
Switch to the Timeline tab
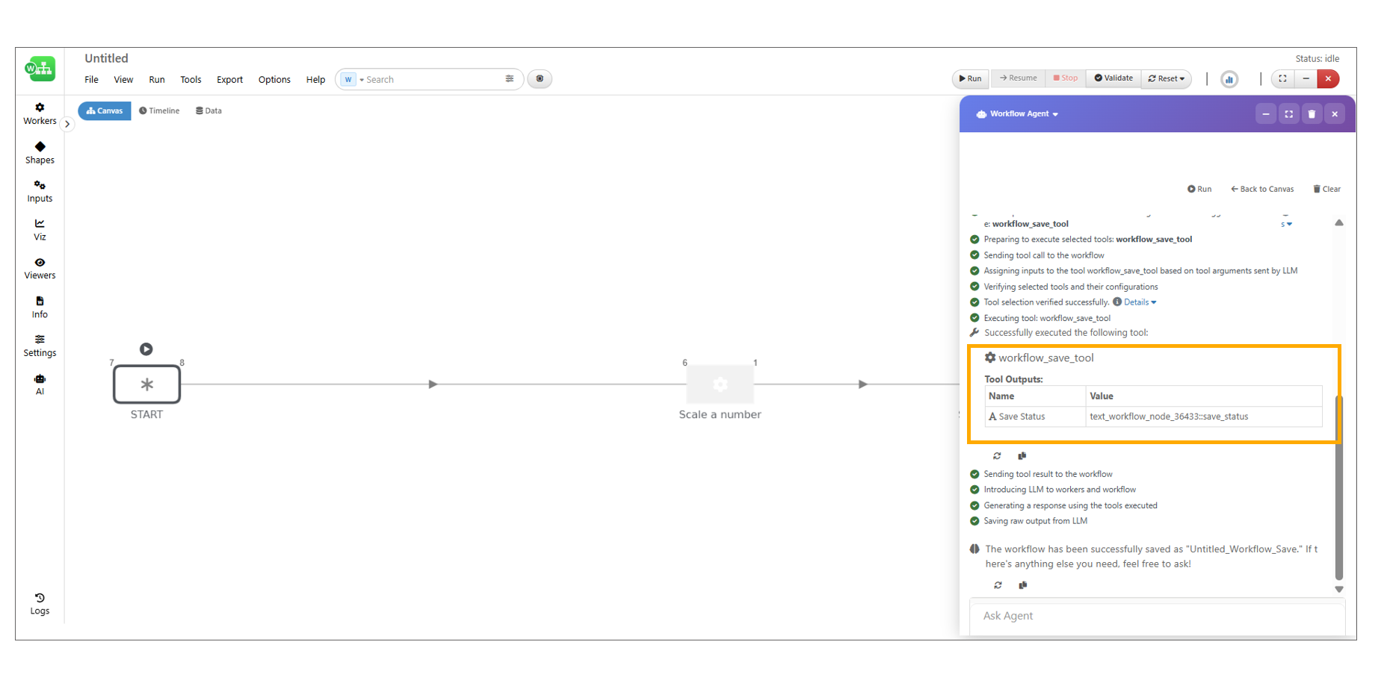coord(159,110)
